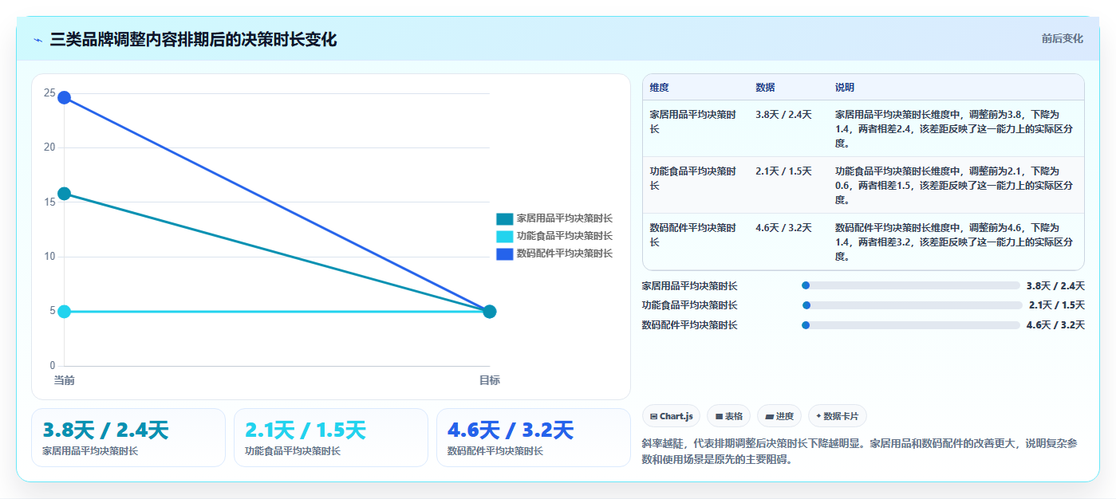Click the 数据 column header
The height and width of the screenshot is (499, 1116).
(765, 88)
